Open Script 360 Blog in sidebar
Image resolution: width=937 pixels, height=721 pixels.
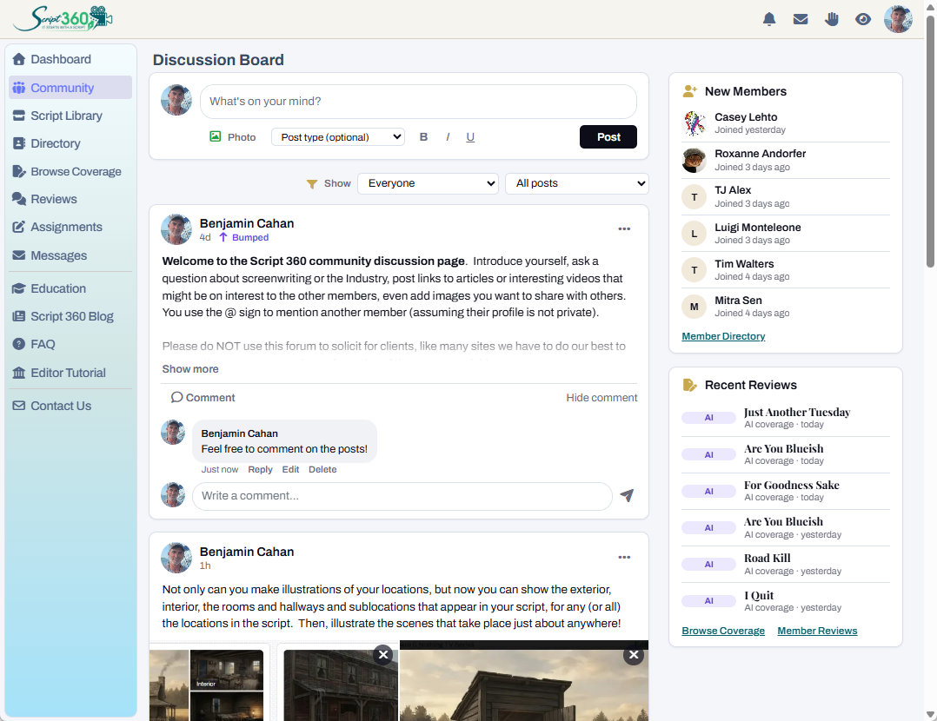point(70,316)
